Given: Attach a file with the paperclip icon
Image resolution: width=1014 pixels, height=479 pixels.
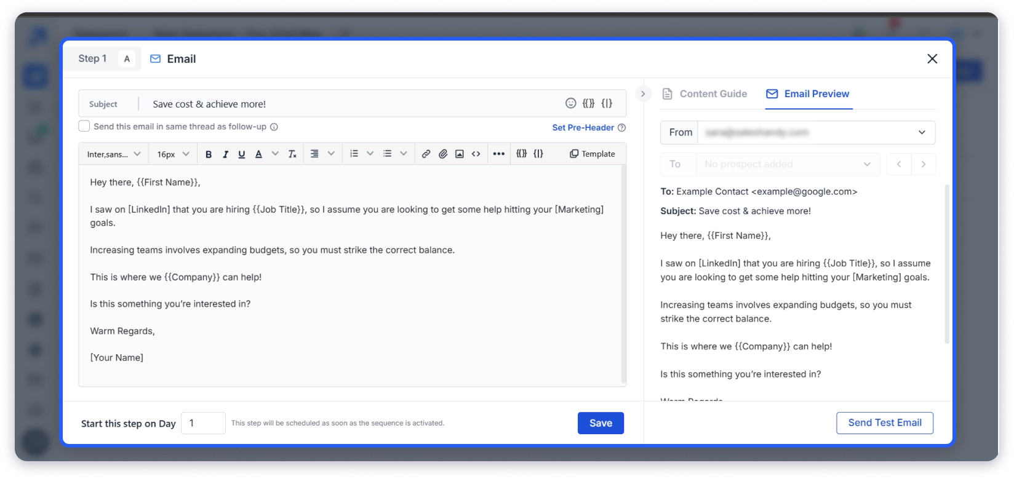Looking at the screenshot, I should (x=442, y=154).
